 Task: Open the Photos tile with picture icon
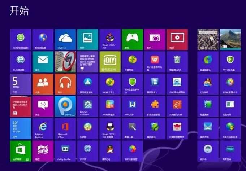pos(88,39)
